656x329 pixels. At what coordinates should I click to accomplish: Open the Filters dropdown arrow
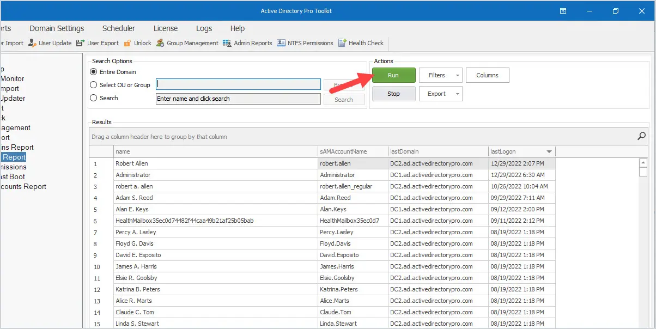[x=457, y=75]
